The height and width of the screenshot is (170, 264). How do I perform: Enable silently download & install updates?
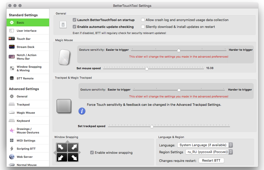143,27
